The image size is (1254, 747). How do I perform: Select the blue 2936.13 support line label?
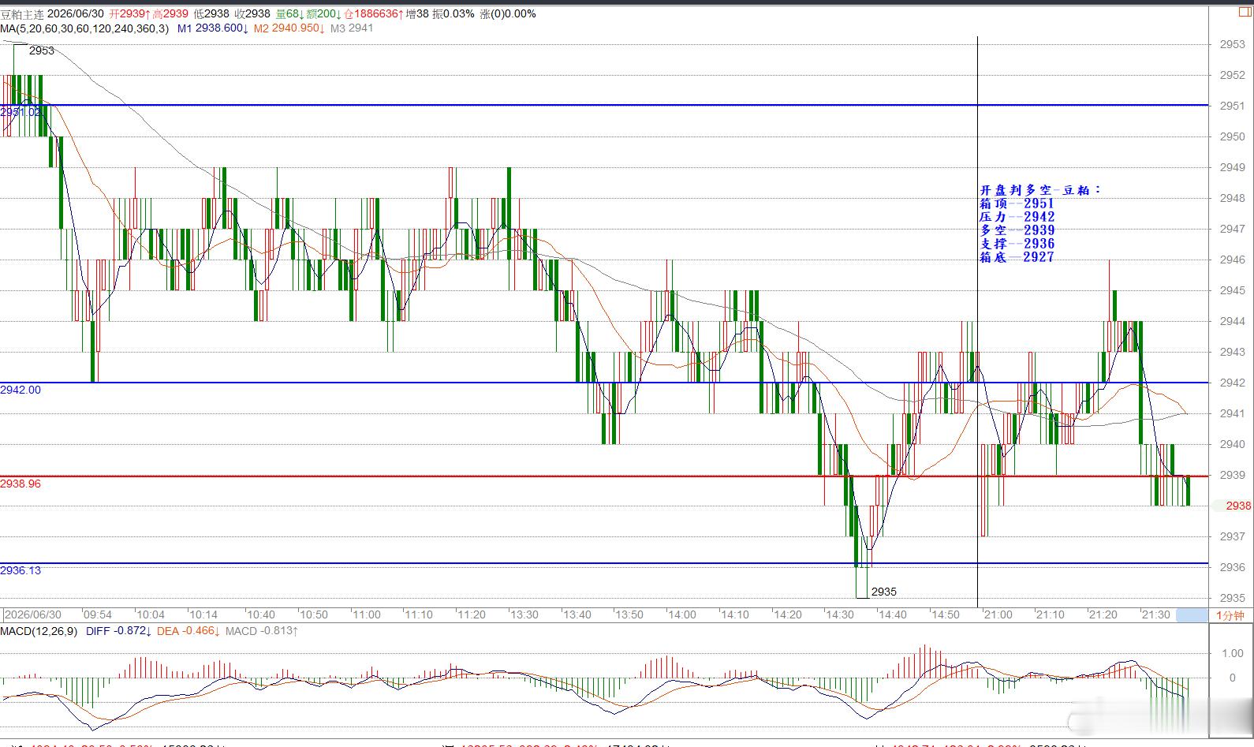coord(21,570)
